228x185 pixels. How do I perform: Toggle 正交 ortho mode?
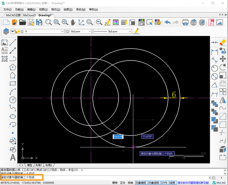click(122, 183)
